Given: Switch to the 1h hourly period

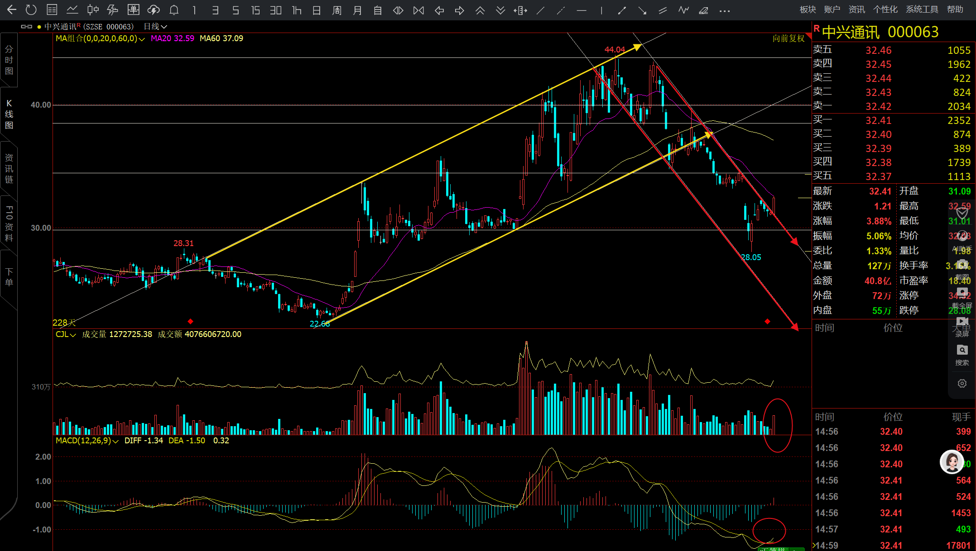Looking at the screenshot, I should [297, 10].
